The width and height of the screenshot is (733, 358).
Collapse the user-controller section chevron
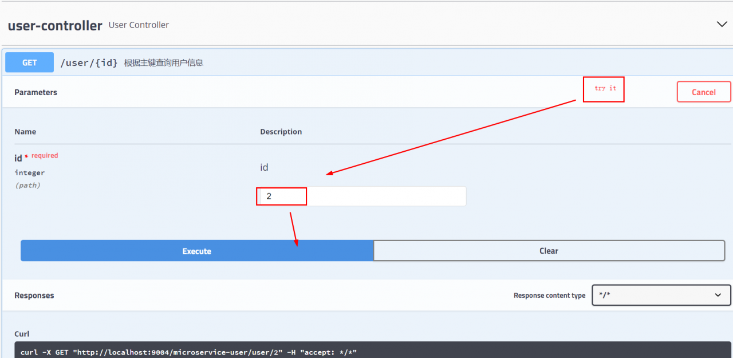click(x=722, y=24)
